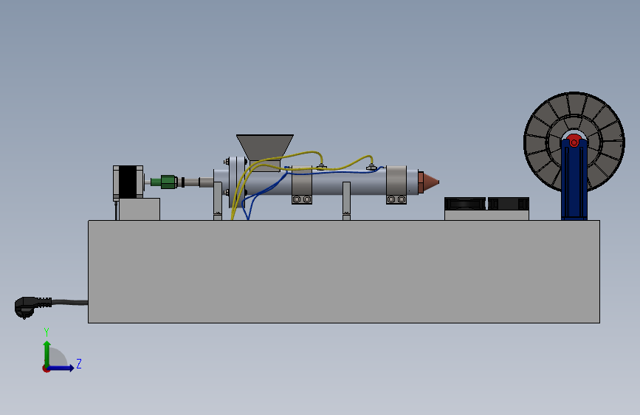
Task: Select the black stepper motor
Action: pos(128,182)
